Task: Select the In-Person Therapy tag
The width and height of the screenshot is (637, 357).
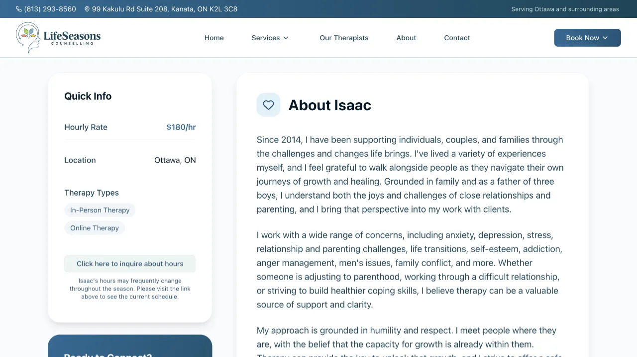Action: tap(100, 210)
